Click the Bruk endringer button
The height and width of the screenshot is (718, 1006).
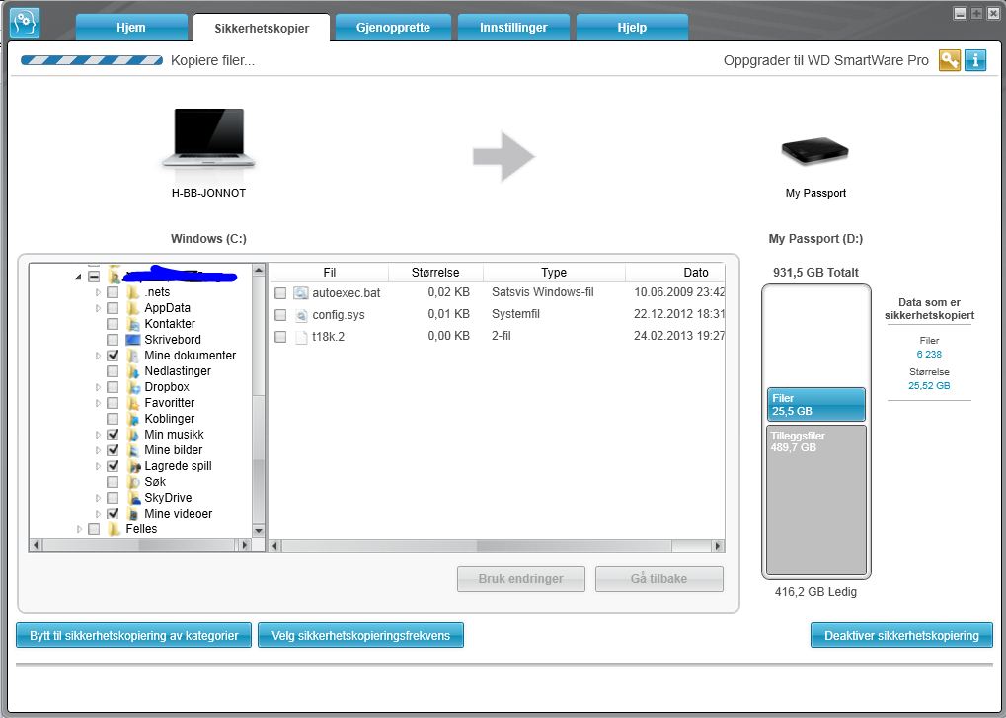pyautogui.click(x=521, y=578)
